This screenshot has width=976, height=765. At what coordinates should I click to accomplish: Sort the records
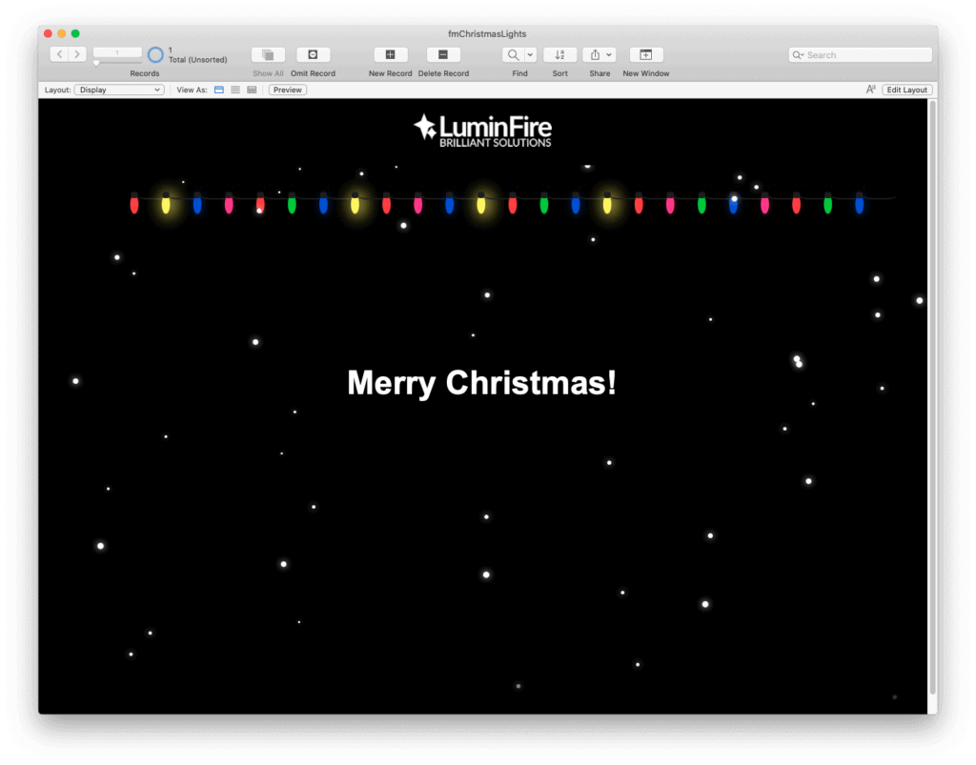tap(559, 54)
